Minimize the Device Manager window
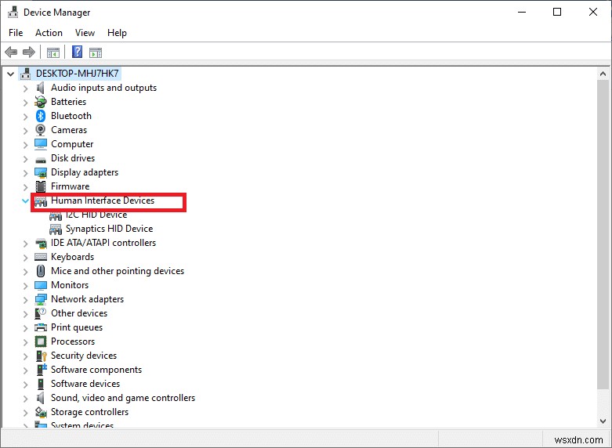This screenshot has width=612, height=448. (521, 12)
